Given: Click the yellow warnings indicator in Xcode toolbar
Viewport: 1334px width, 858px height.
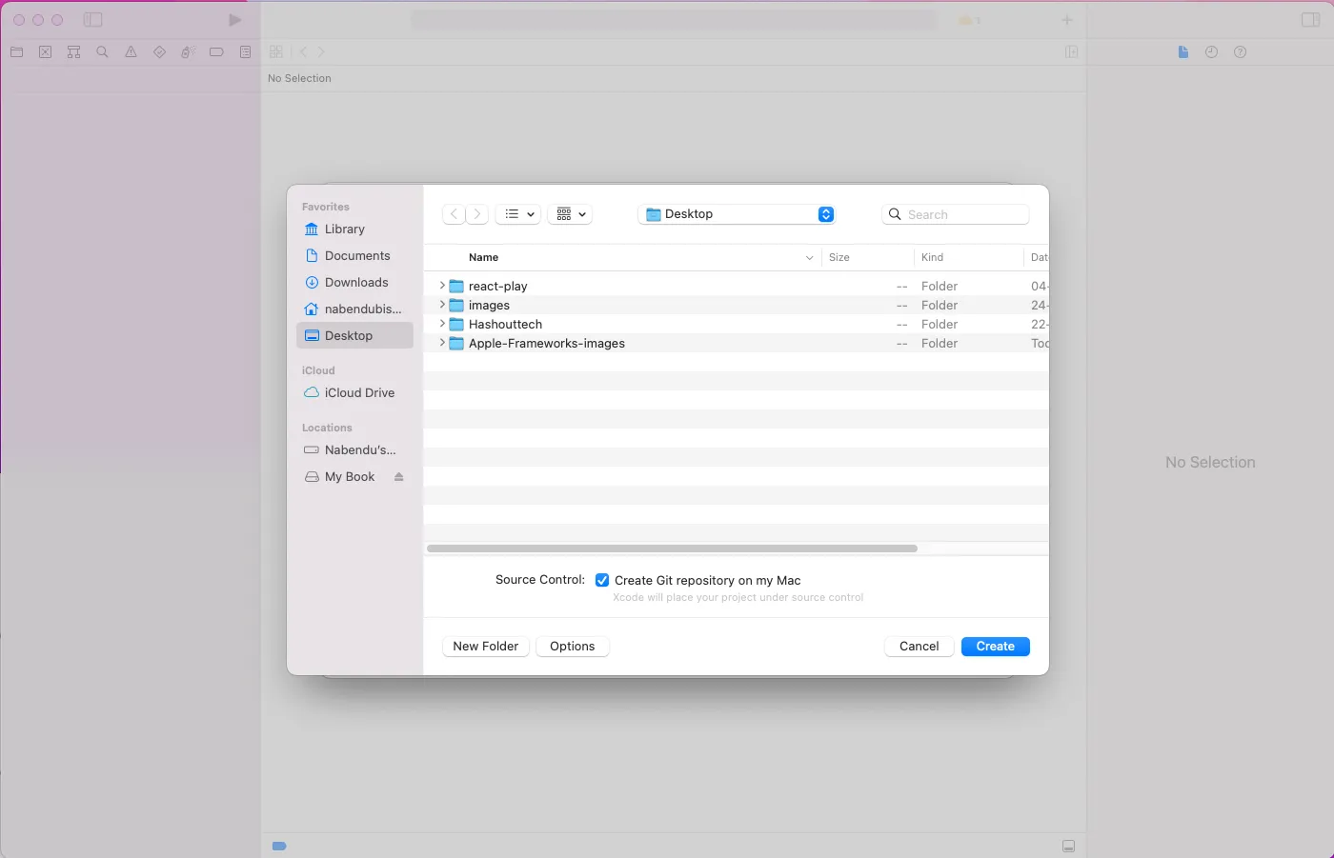Looking at the screenshot, I should tap(968, 20).
